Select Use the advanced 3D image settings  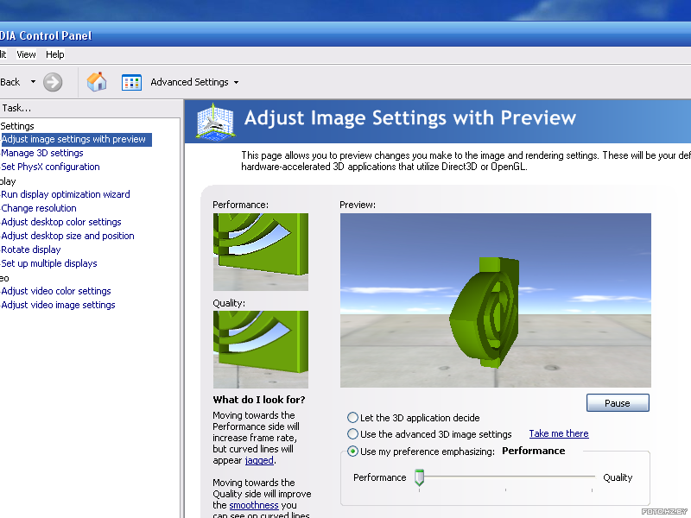click(x=352, y=434)
